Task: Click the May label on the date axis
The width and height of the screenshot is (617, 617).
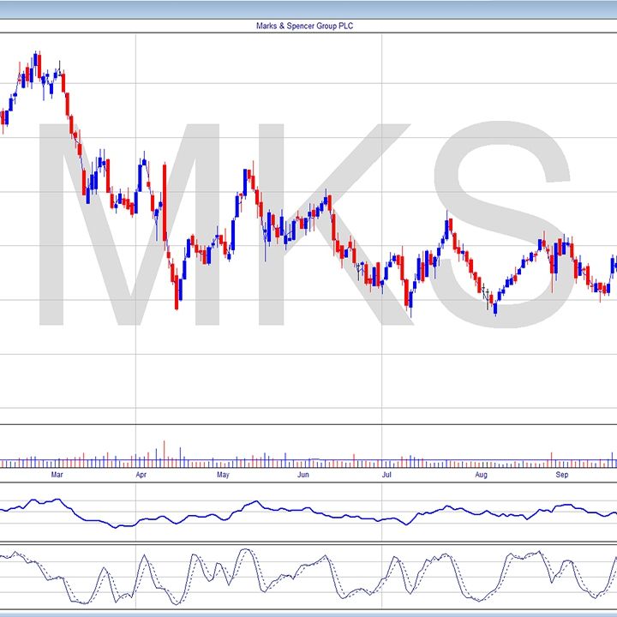Action: click(x=223, y=474)
